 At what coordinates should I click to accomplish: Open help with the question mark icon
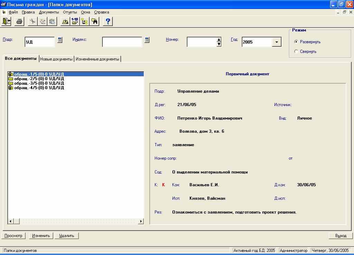[x=108, y=21]
